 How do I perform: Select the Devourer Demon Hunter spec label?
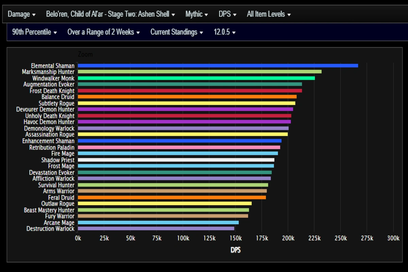click(45, 109)
